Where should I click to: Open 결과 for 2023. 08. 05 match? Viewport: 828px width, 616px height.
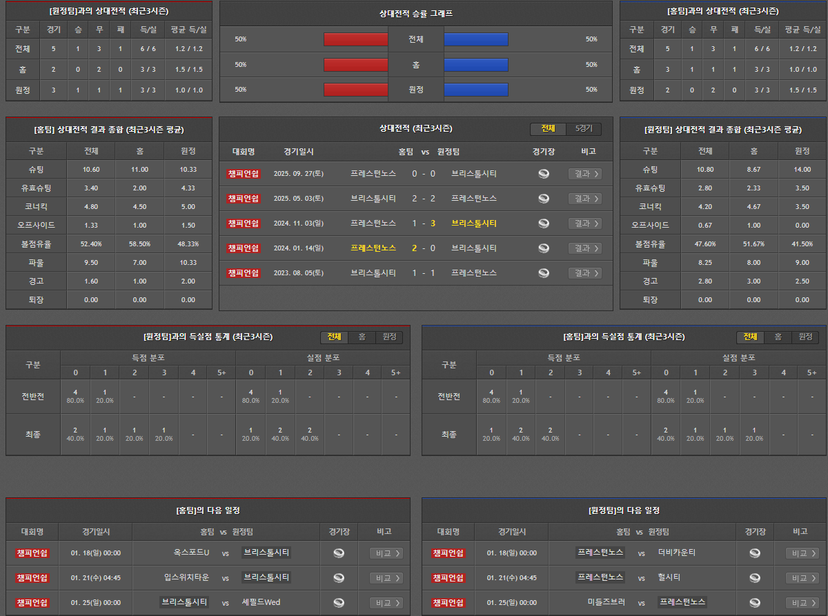point(584,273)
